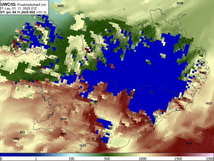The height and width of the screenshot is (161, 214).
Task: Click the 1025 value label
Action: [83, 145]
